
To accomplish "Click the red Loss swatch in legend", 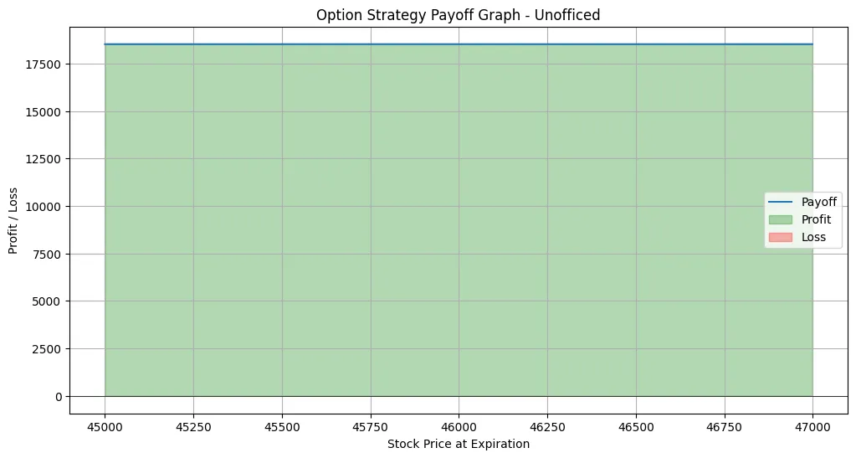I will pos(781,237).
